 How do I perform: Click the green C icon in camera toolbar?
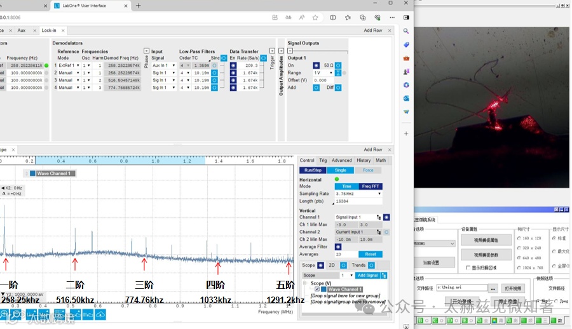pyautogui.click(x=435, y=321)
